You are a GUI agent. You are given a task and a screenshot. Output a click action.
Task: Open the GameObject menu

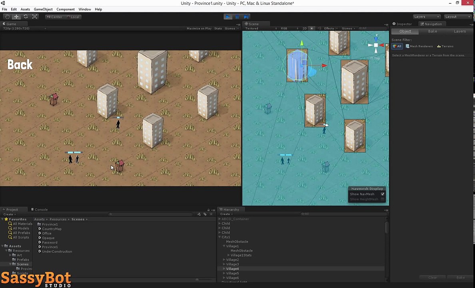coord(43,9)
